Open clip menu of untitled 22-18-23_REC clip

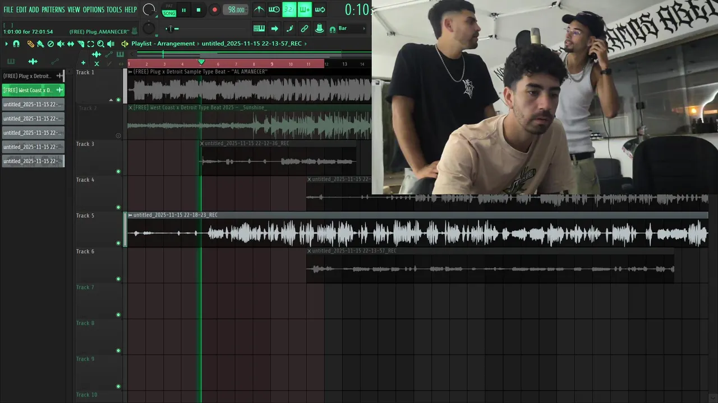pyautogui.click(x=130, y=215)
